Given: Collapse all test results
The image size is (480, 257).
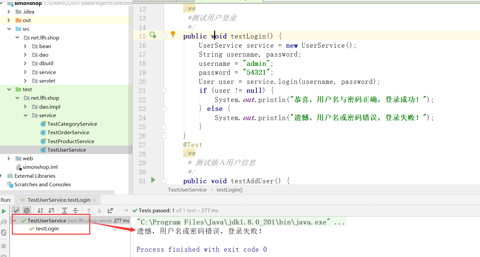Looking at the screenshot, I should (75, 210).
